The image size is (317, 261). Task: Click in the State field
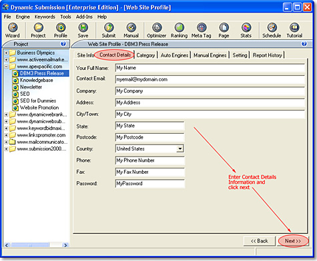[x=150, y=126]
